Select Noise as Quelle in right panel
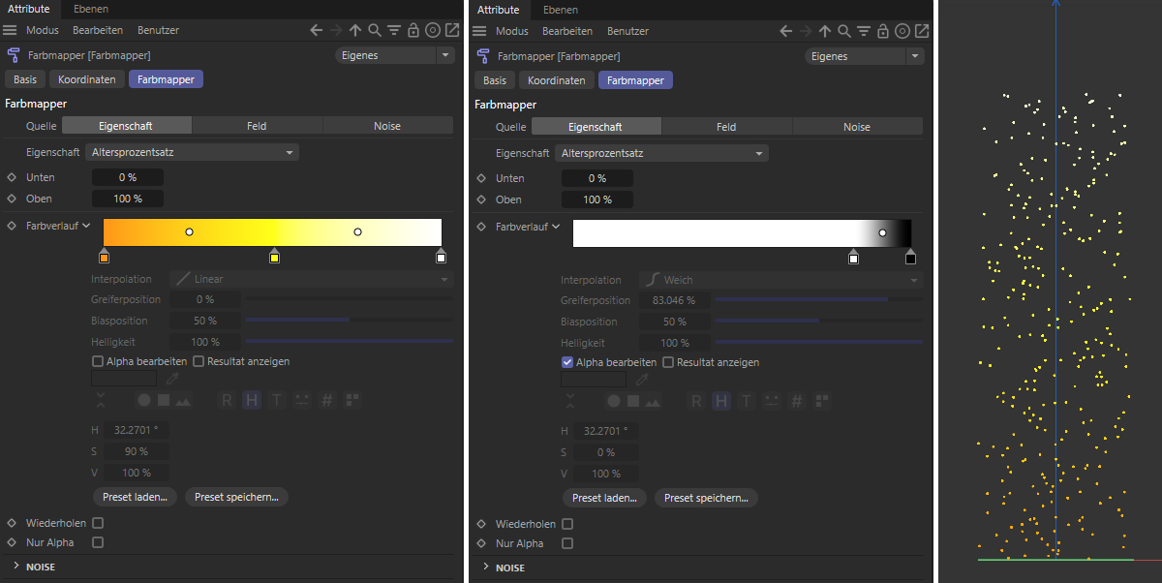The height and width of the screenshot is (583, 1162). (857, 127)
